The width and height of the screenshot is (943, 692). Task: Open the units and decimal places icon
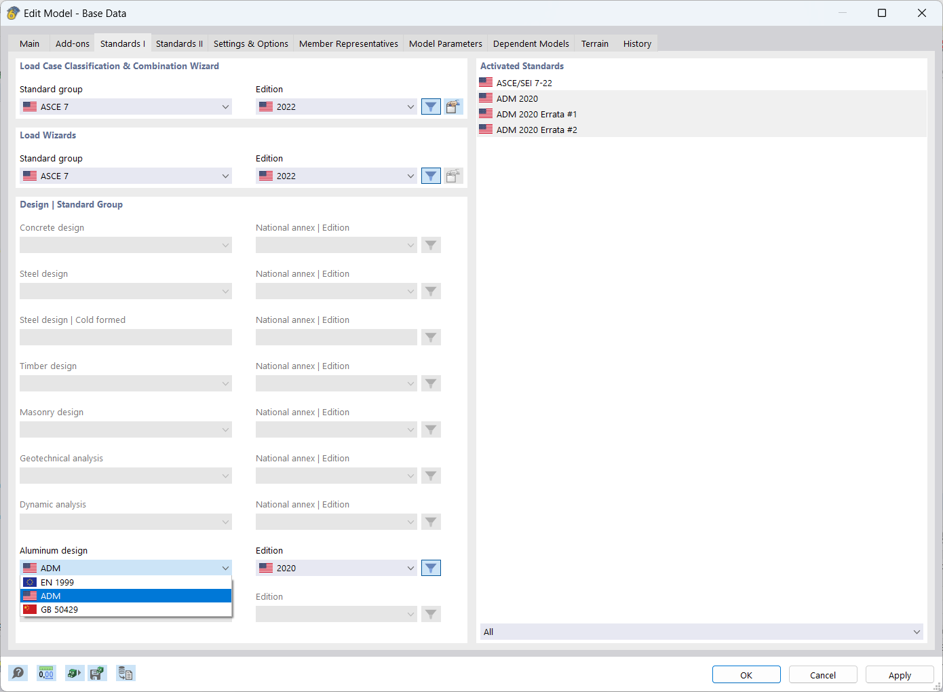46,673
